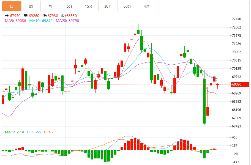251x165 pixels.
Task: Open the 月 monthly chart tab
Action: [x=50, y=6]
